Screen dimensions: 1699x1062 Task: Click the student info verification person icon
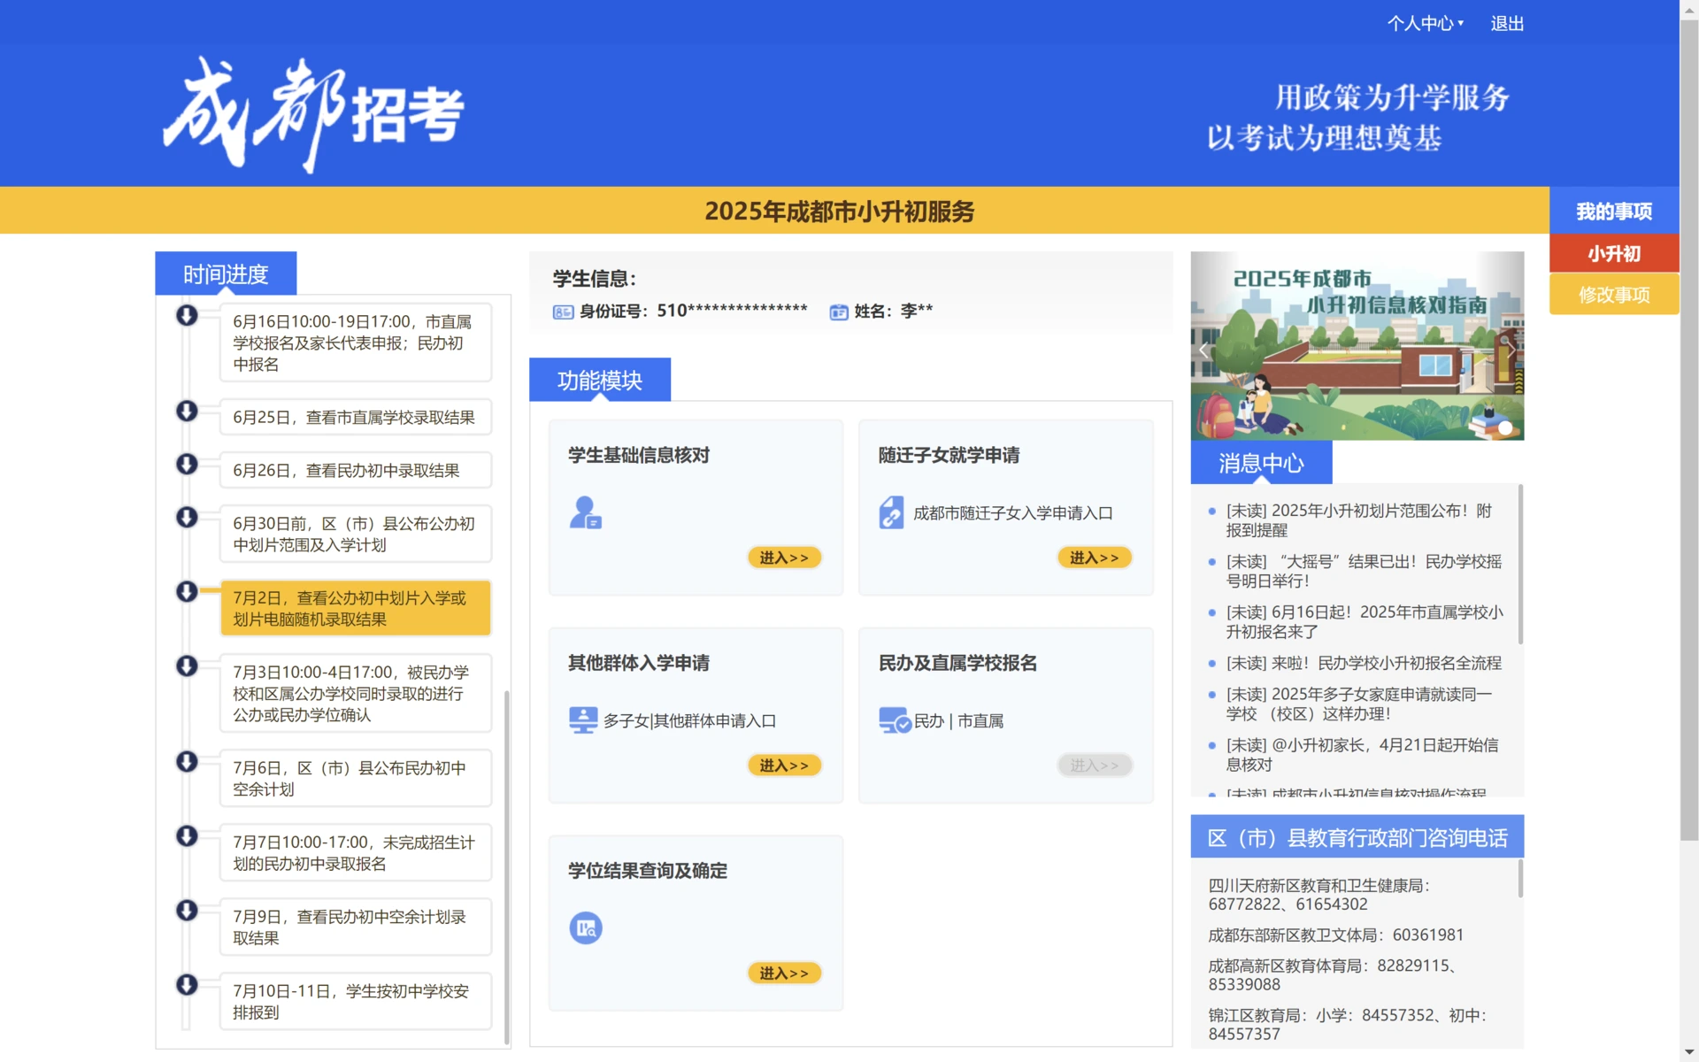click(x=585, y=512)
